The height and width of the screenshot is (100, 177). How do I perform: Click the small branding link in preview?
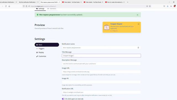pos(114,31)
